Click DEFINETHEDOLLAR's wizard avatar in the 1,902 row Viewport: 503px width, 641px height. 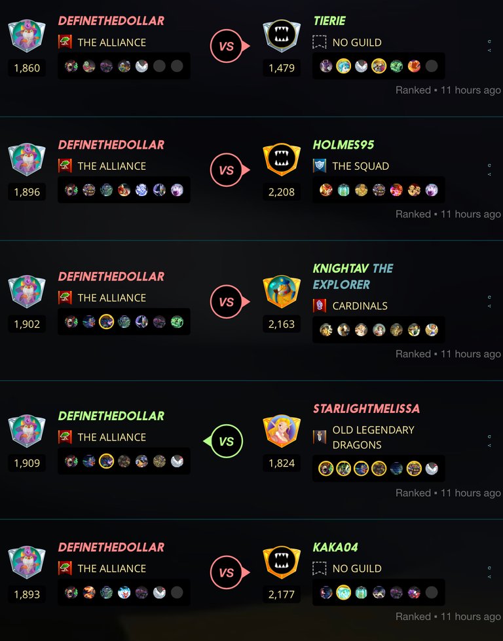(x=27, y=291)
